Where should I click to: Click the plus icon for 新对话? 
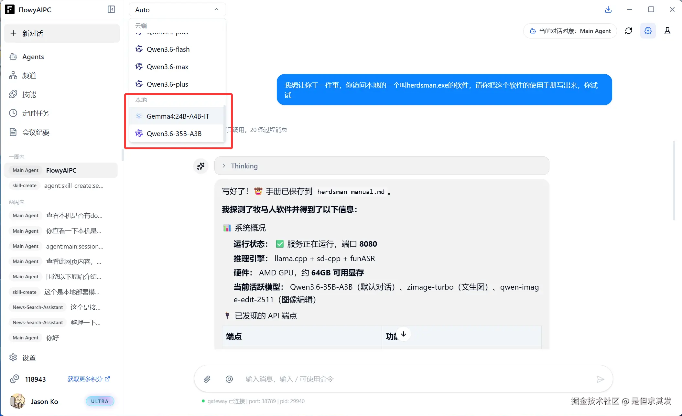pos(13,33)
